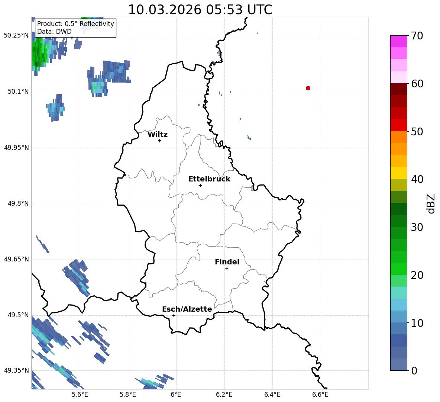440x402 pixels.
Task: Click the longitude label 5.8°E
Action: click(128, 395)
